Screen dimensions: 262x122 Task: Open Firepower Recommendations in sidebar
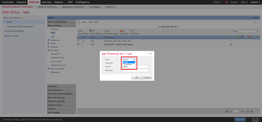(x=20, y=26)
